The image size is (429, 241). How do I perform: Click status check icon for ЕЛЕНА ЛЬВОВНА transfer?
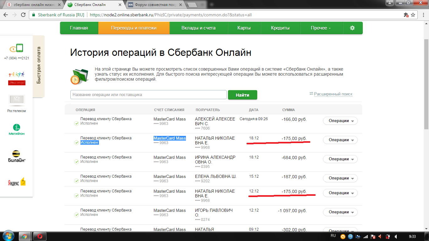[76, 181]
